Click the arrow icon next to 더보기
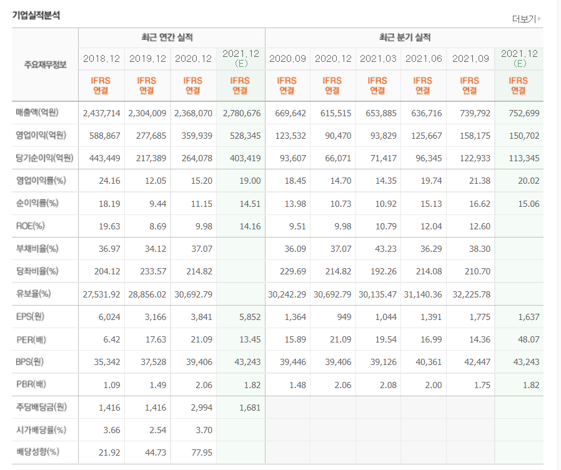The height and width of the screenshot is (470, 561). pos(539,18)
